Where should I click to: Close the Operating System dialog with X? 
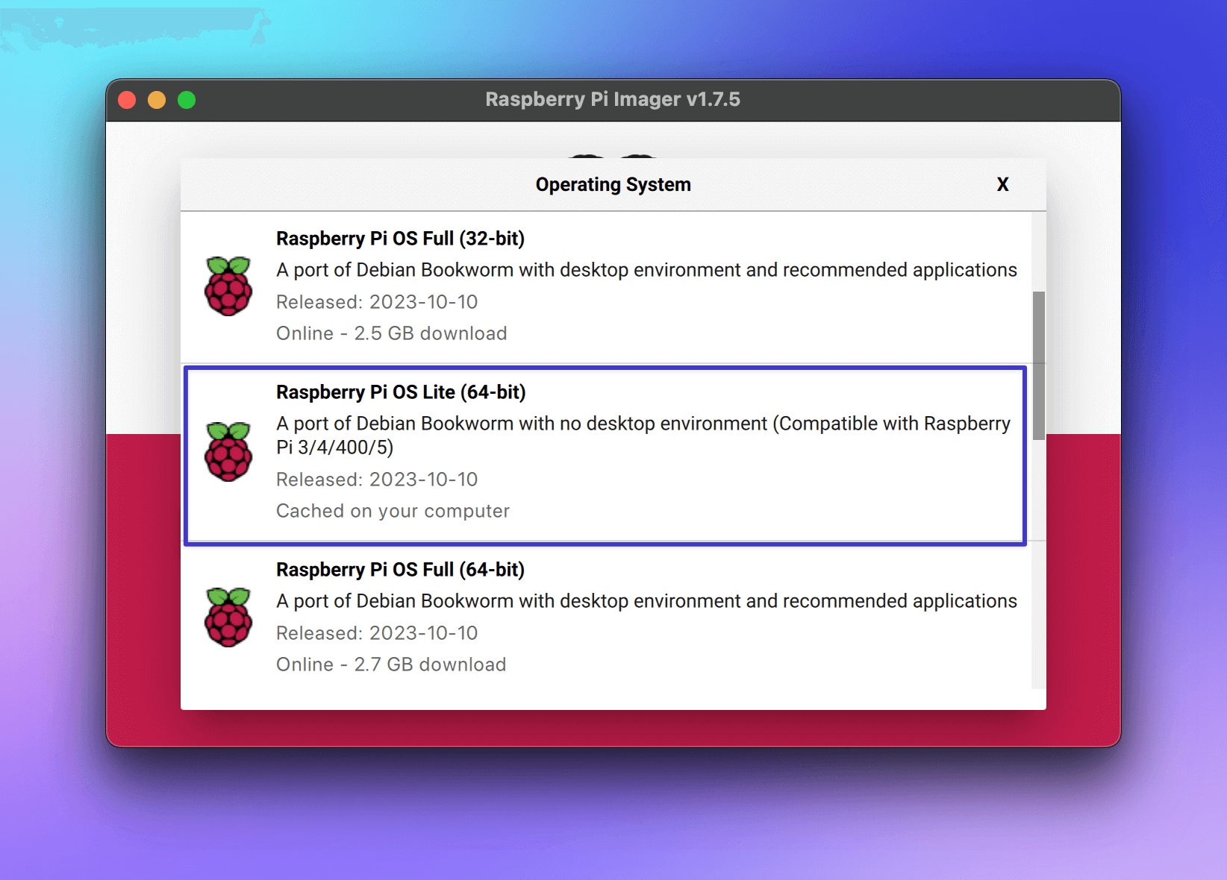pyautogui.click(x=1002, y=184)
